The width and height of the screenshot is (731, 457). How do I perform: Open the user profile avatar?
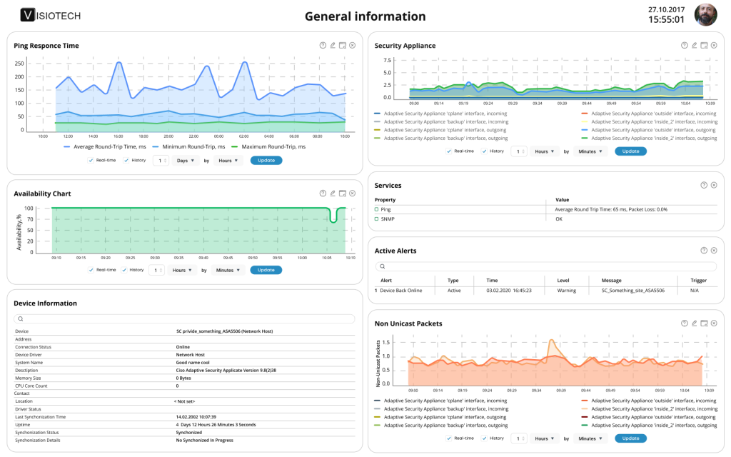[x=705, y=15]
